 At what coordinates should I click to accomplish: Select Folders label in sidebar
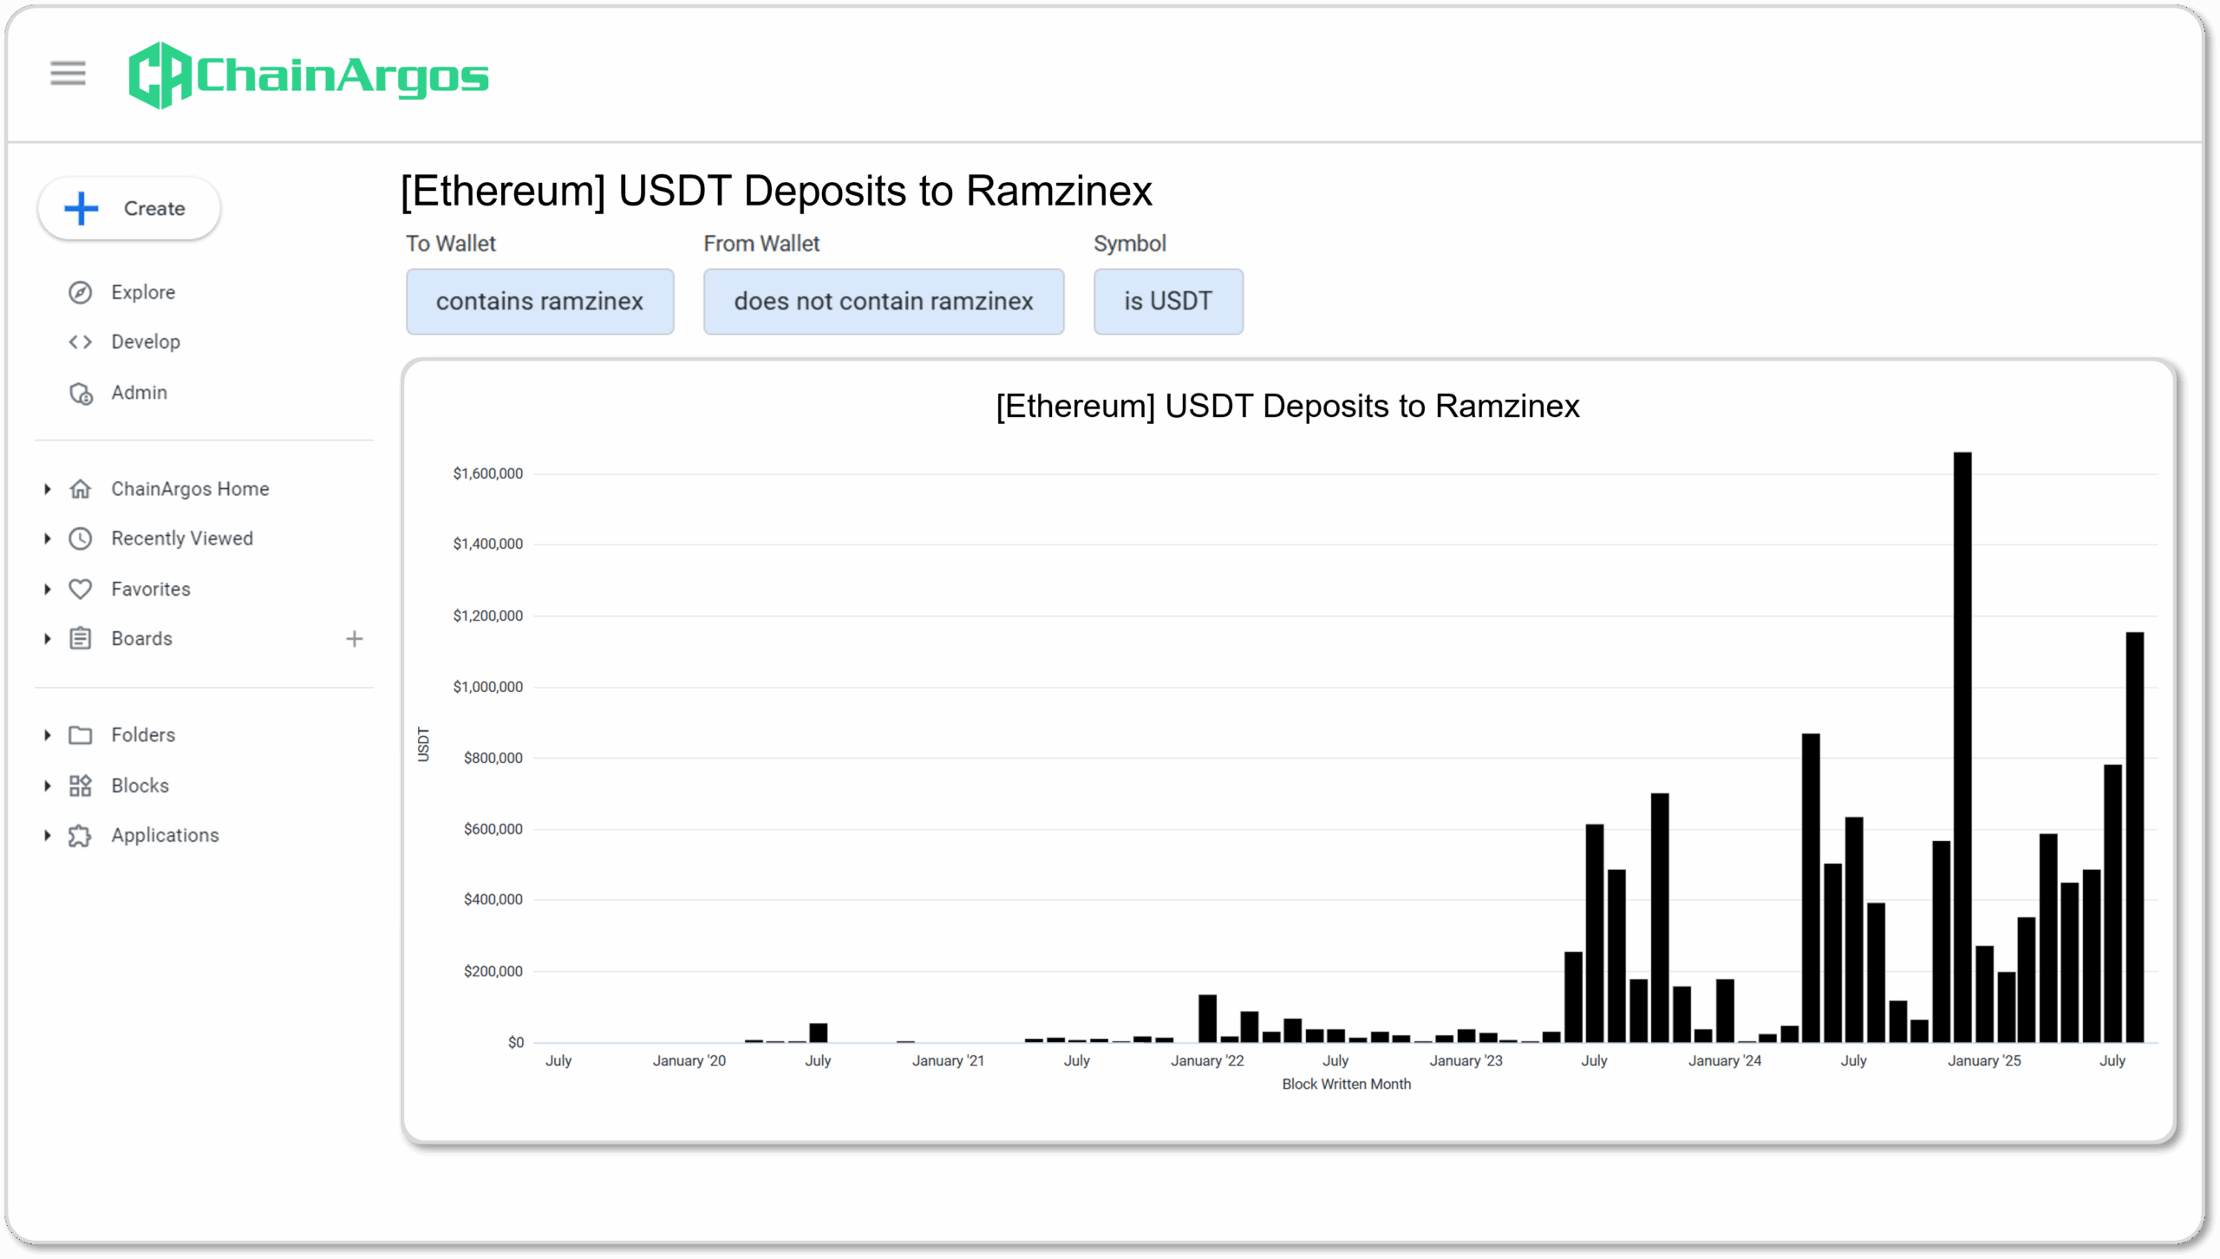(143, 736)
